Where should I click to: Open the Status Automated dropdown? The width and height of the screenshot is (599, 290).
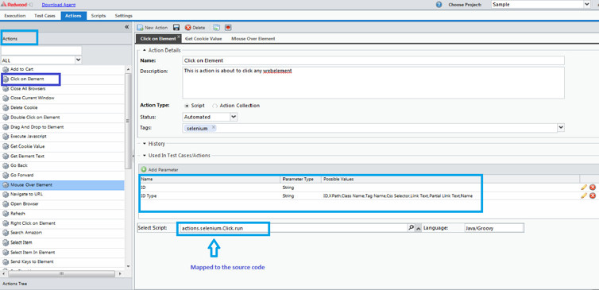coord(234,117)
